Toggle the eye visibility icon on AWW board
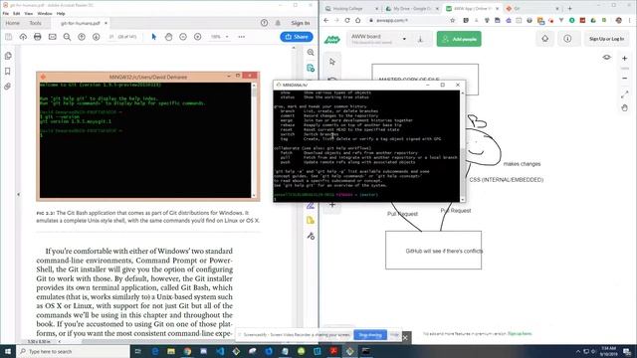This screenshot has height=358, width=637. (606, 58)
